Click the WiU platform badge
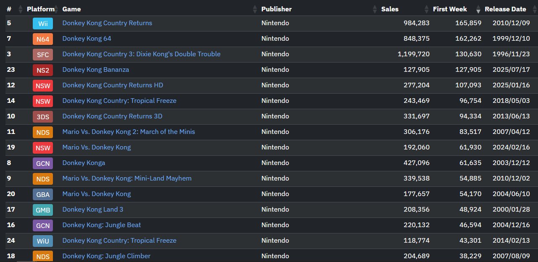This screenshot has width=538, height=262. click(43, 241)
